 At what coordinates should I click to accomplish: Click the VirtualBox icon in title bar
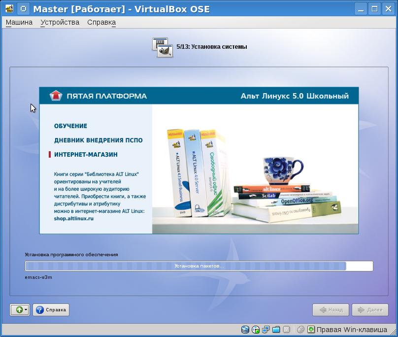point(9,9)
